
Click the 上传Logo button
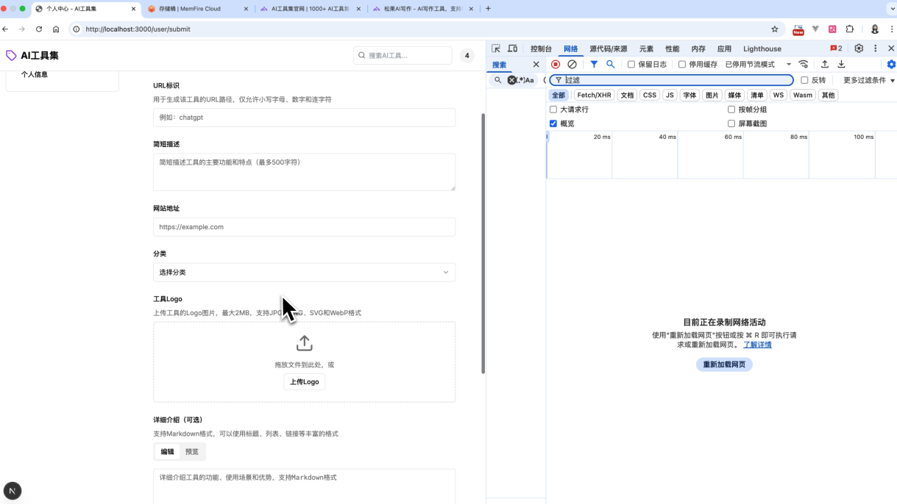tap(304, 382)
